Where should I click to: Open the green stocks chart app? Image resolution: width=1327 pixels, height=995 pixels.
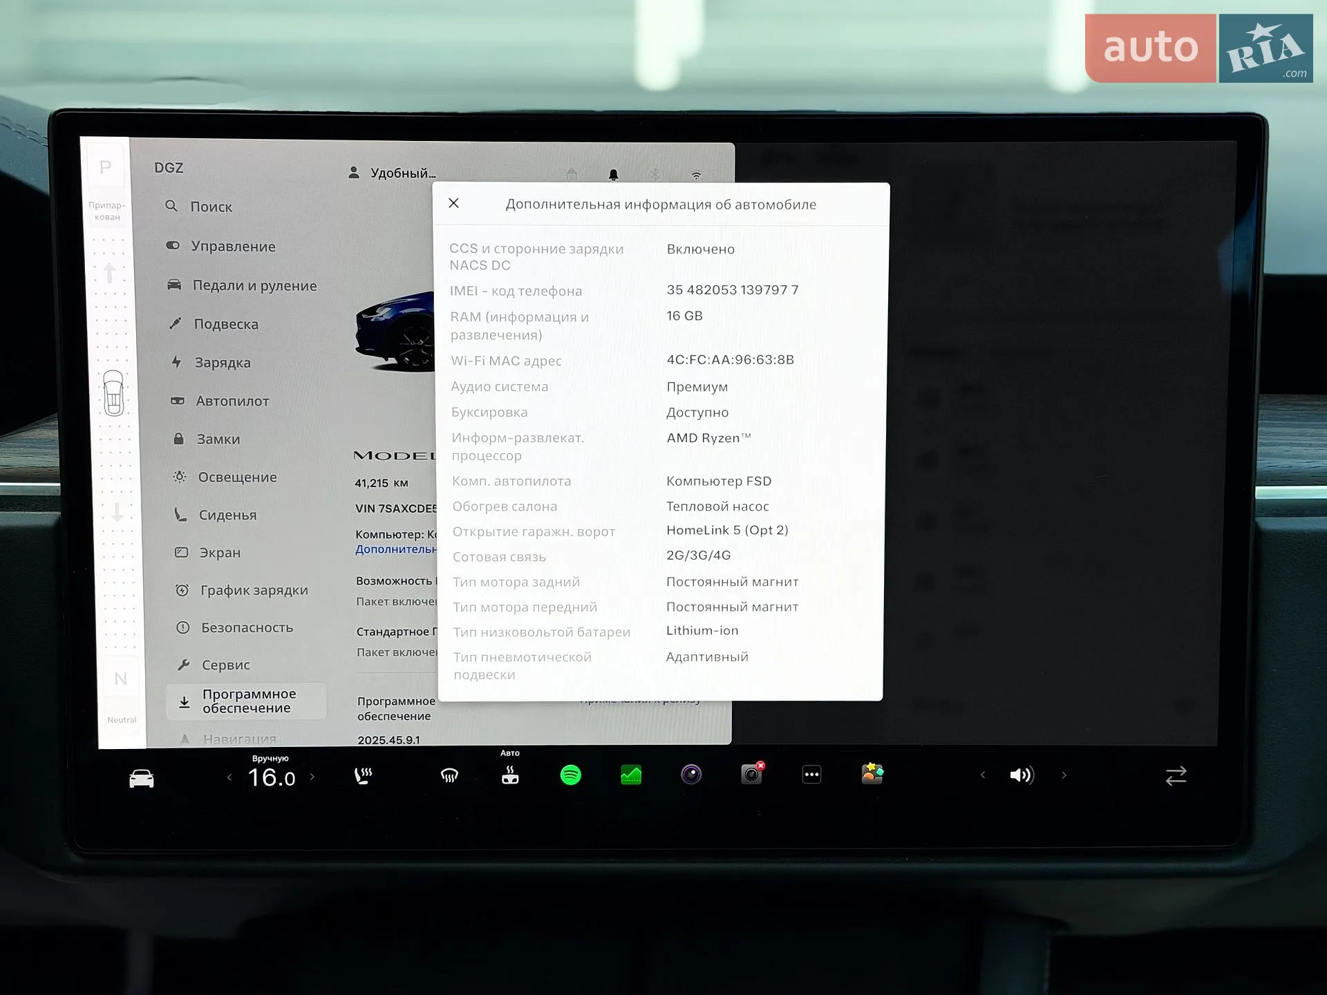tap(631, 775)
